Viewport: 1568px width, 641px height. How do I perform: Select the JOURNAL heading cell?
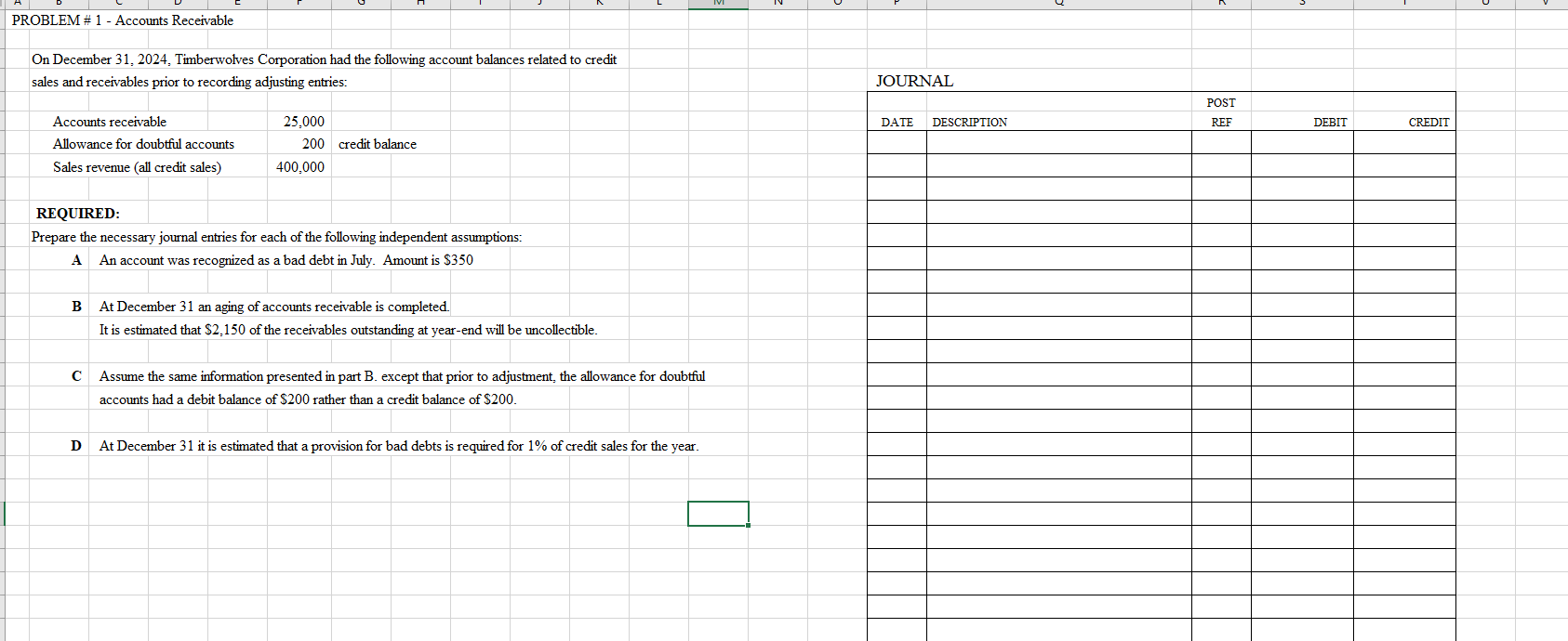pyautogui.click(x=914, y=81)
